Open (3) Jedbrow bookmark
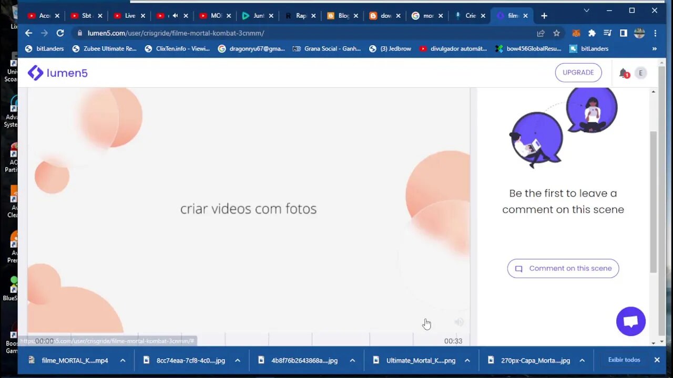Viewport: 673px width, 378px height. click(390, 48)
